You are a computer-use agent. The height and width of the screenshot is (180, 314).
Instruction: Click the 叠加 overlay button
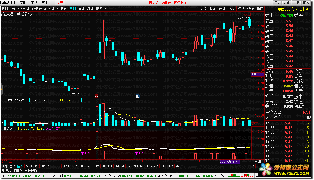[x=213, y=9]
